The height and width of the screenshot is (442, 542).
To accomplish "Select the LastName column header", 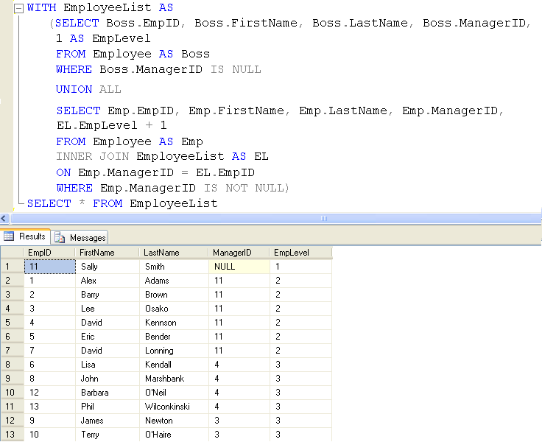I will point(174,253).
